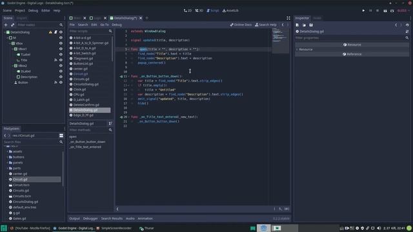Open Online Docs

point(241,24)
